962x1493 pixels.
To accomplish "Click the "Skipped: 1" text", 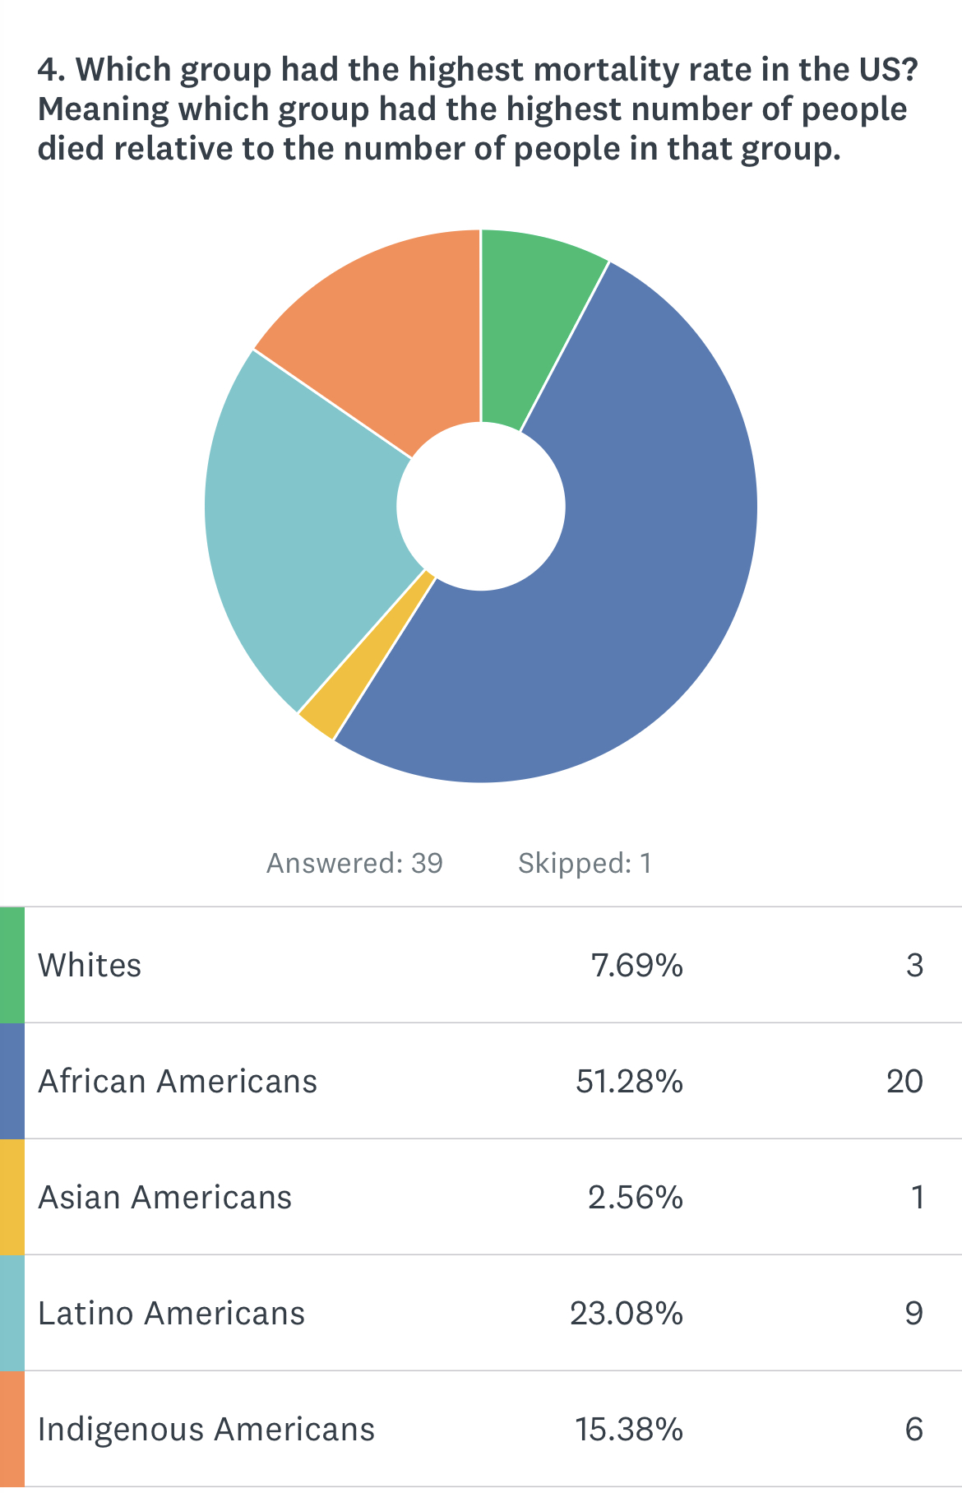I will (x=585, y=863).
